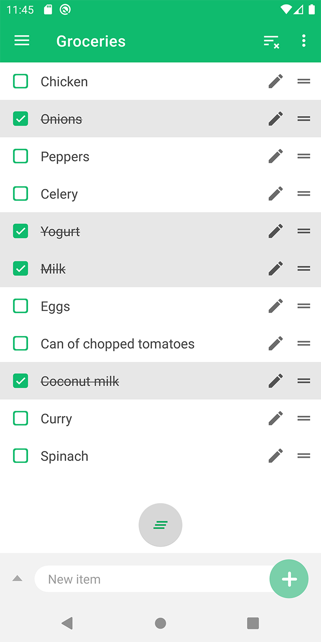Screen dimensions: 321x642
Task: Open the three-dot overflow menu
Action: pos(303,41)
